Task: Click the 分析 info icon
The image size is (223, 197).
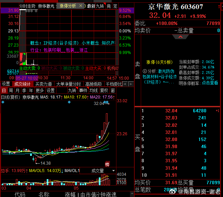Action: point(144,71)
